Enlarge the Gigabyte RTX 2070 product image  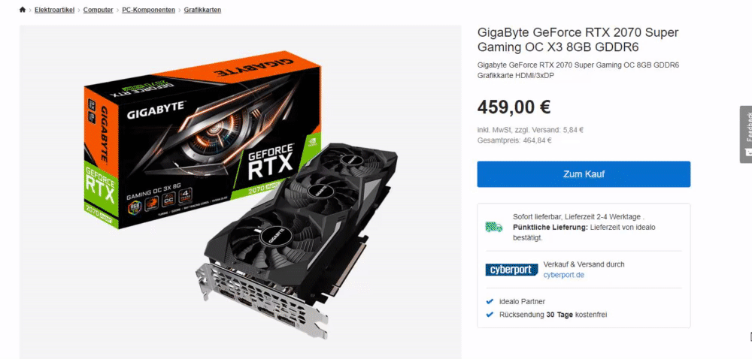click(241, 192)
